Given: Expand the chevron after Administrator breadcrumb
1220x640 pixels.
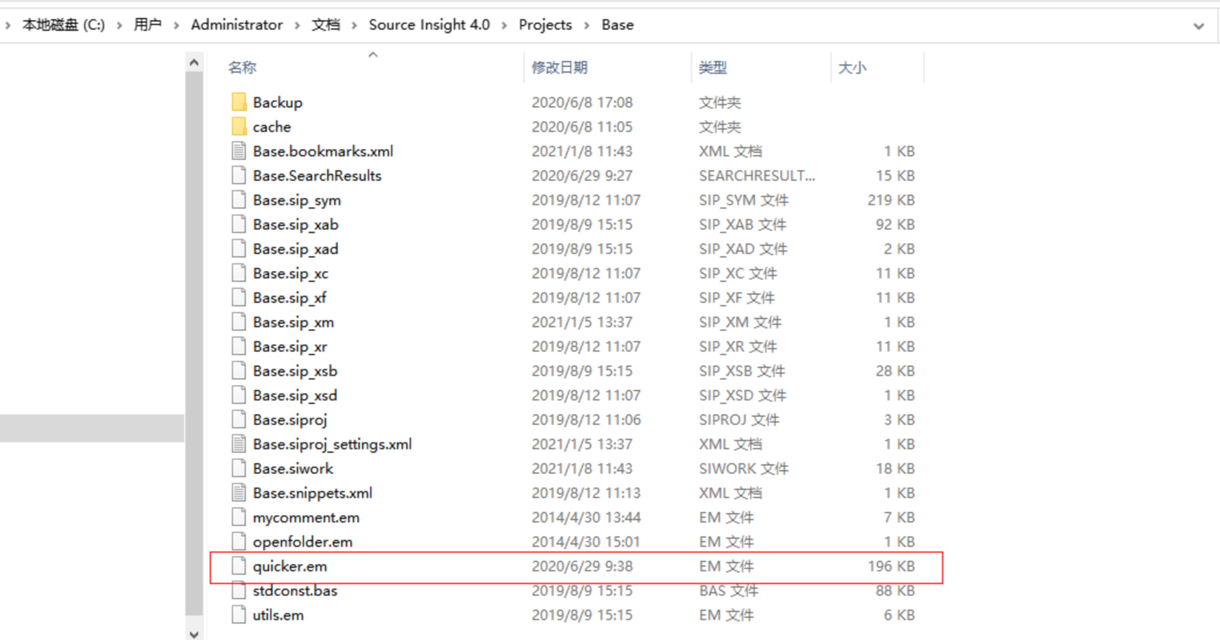Looking at the screenshot, I should 297,25.
